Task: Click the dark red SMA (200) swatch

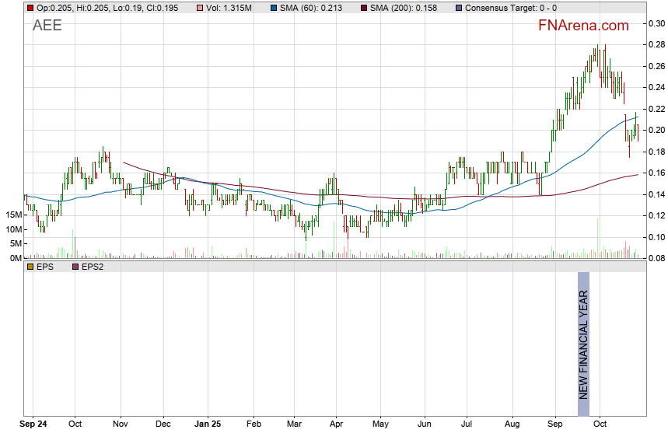Action: 365,7
